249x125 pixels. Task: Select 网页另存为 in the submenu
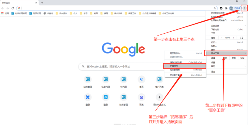(185, 54)
